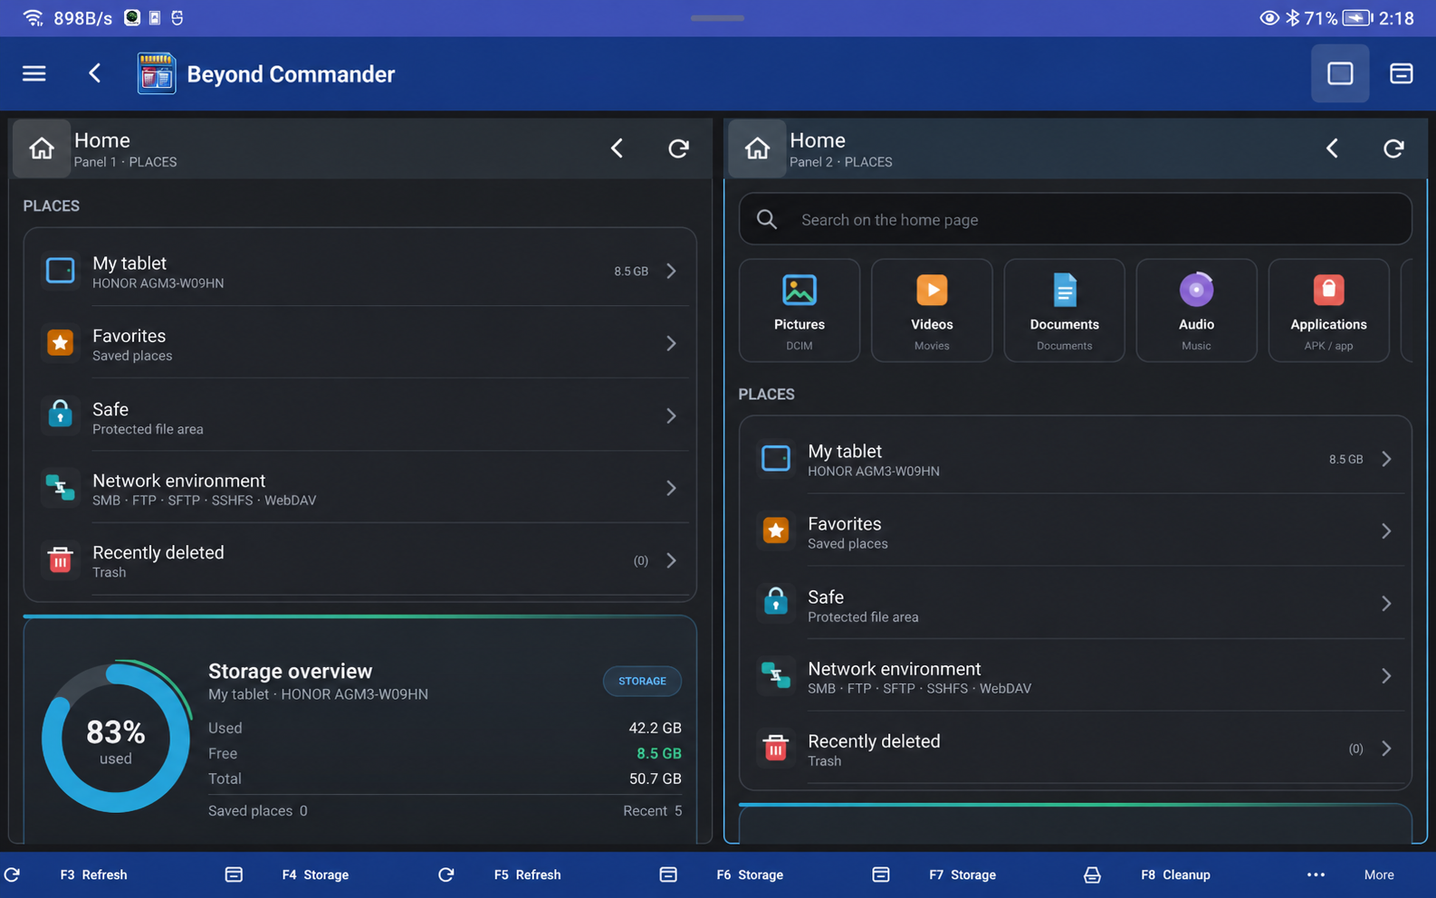Screen dimensions: 1436x898
Task: Click the trash icon in Panel 1
Action: (x=61, y=560)
